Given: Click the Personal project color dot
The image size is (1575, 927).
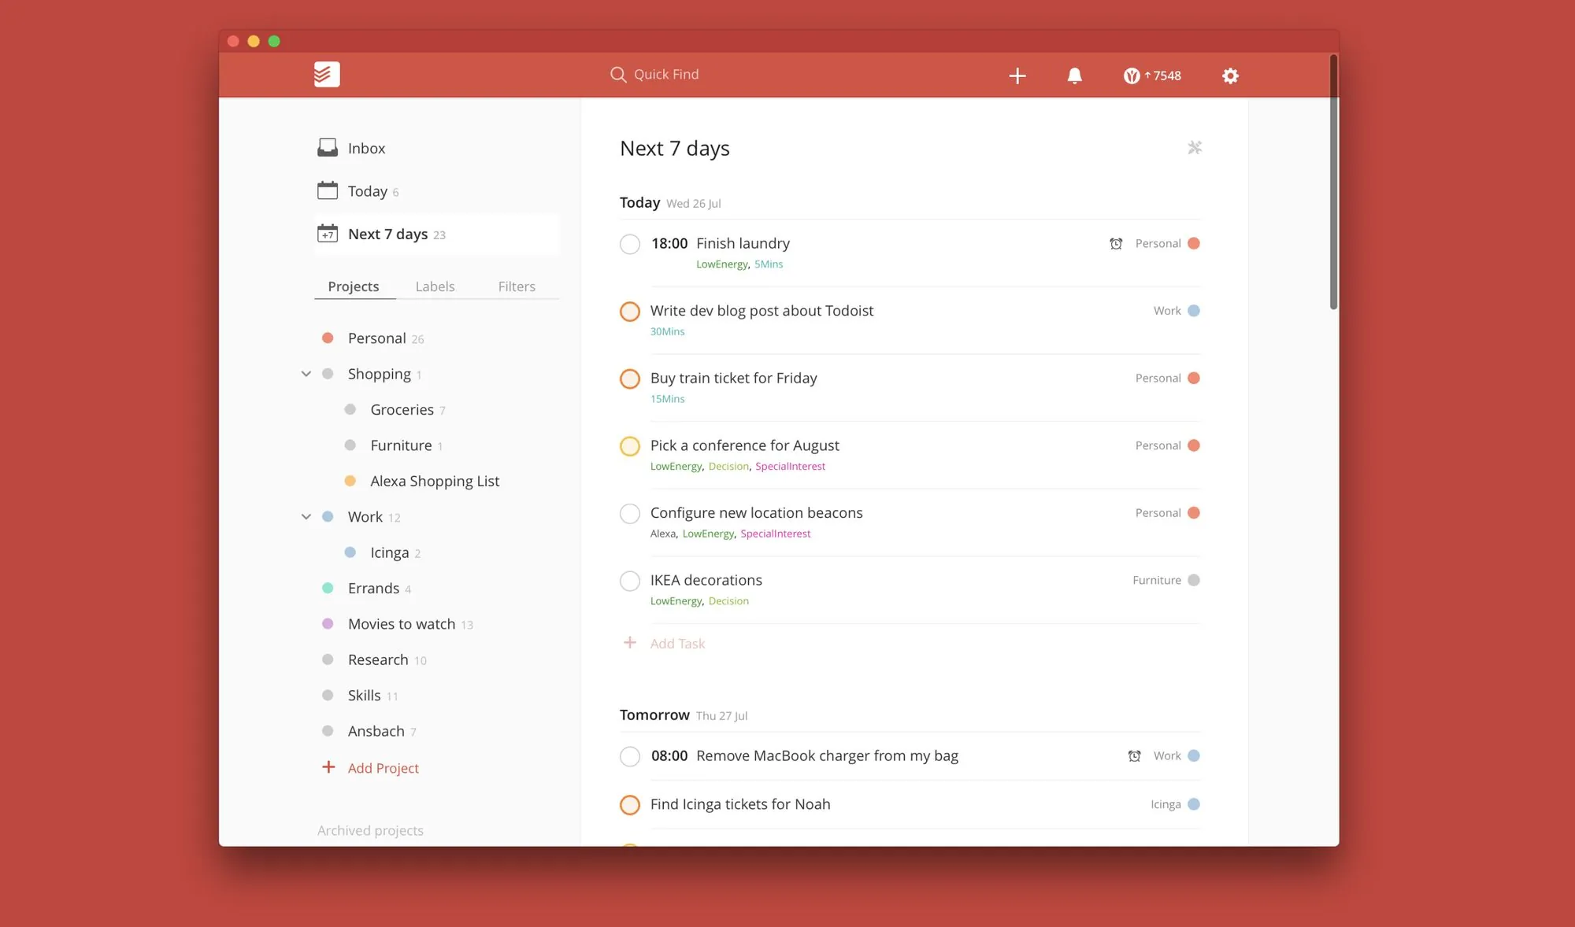Looking at the screenshot, I should click(328, 338).
